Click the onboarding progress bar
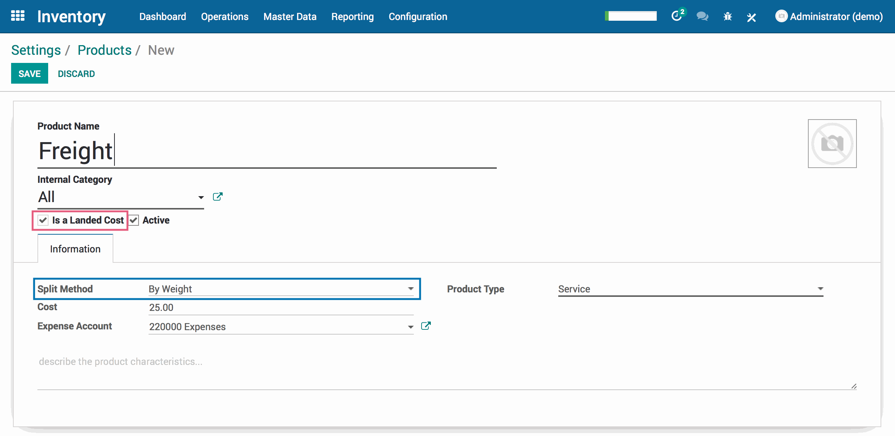 pos(631,16)
